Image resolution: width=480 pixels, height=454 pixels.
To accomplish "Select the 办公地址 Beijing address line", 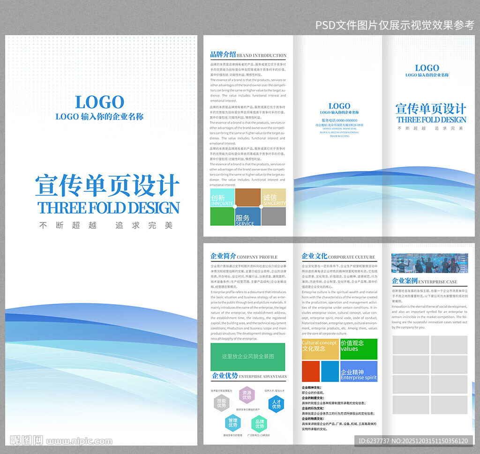I will [x=339, y=125].
